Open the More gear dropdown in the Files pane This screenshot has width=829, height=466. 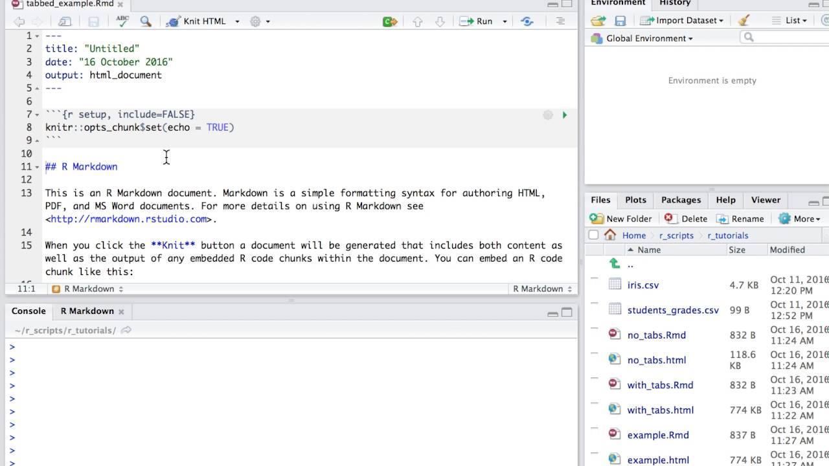click(x=799, y=219)
